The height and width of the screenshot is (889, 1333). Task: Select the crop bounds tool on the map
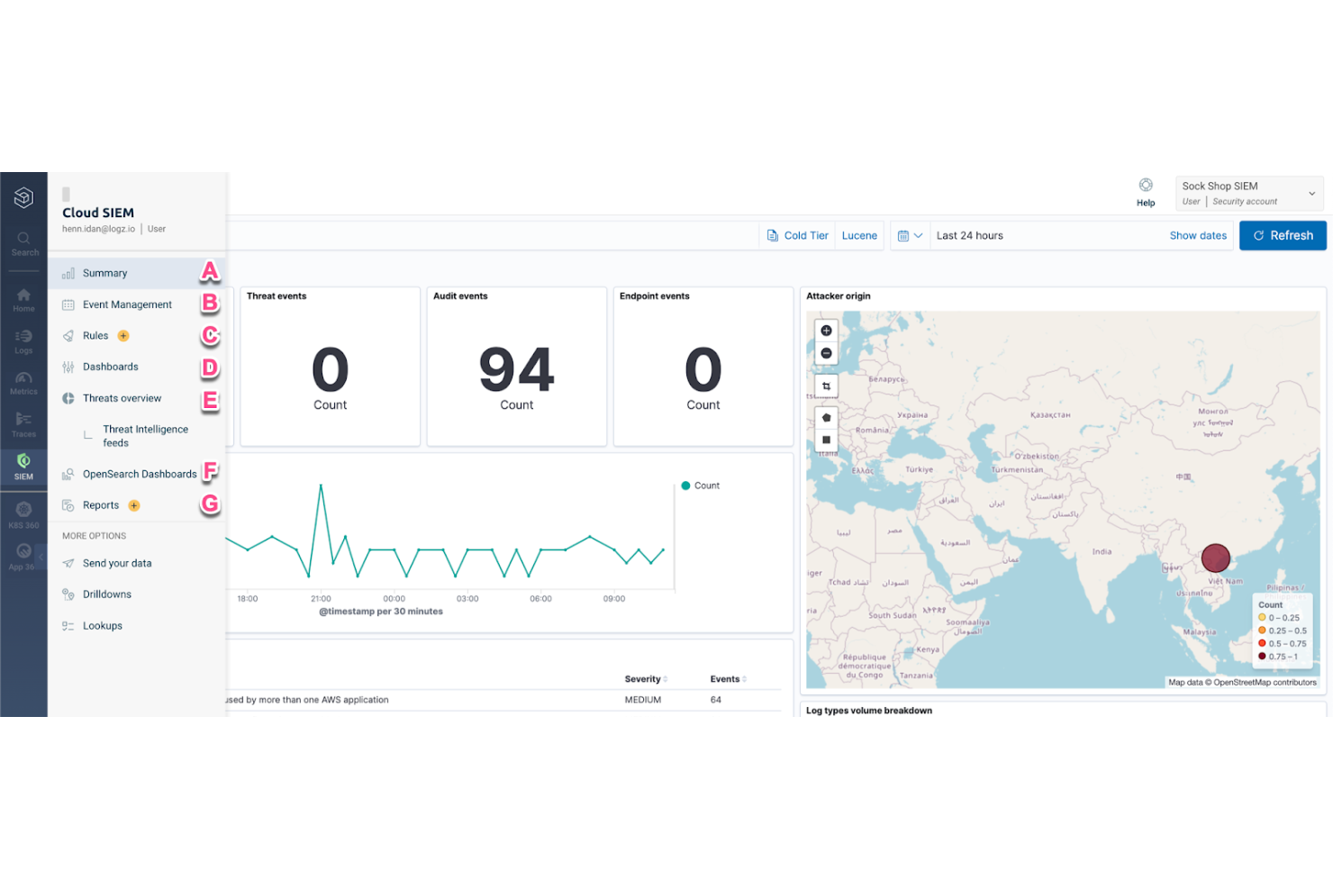point(826,386)
